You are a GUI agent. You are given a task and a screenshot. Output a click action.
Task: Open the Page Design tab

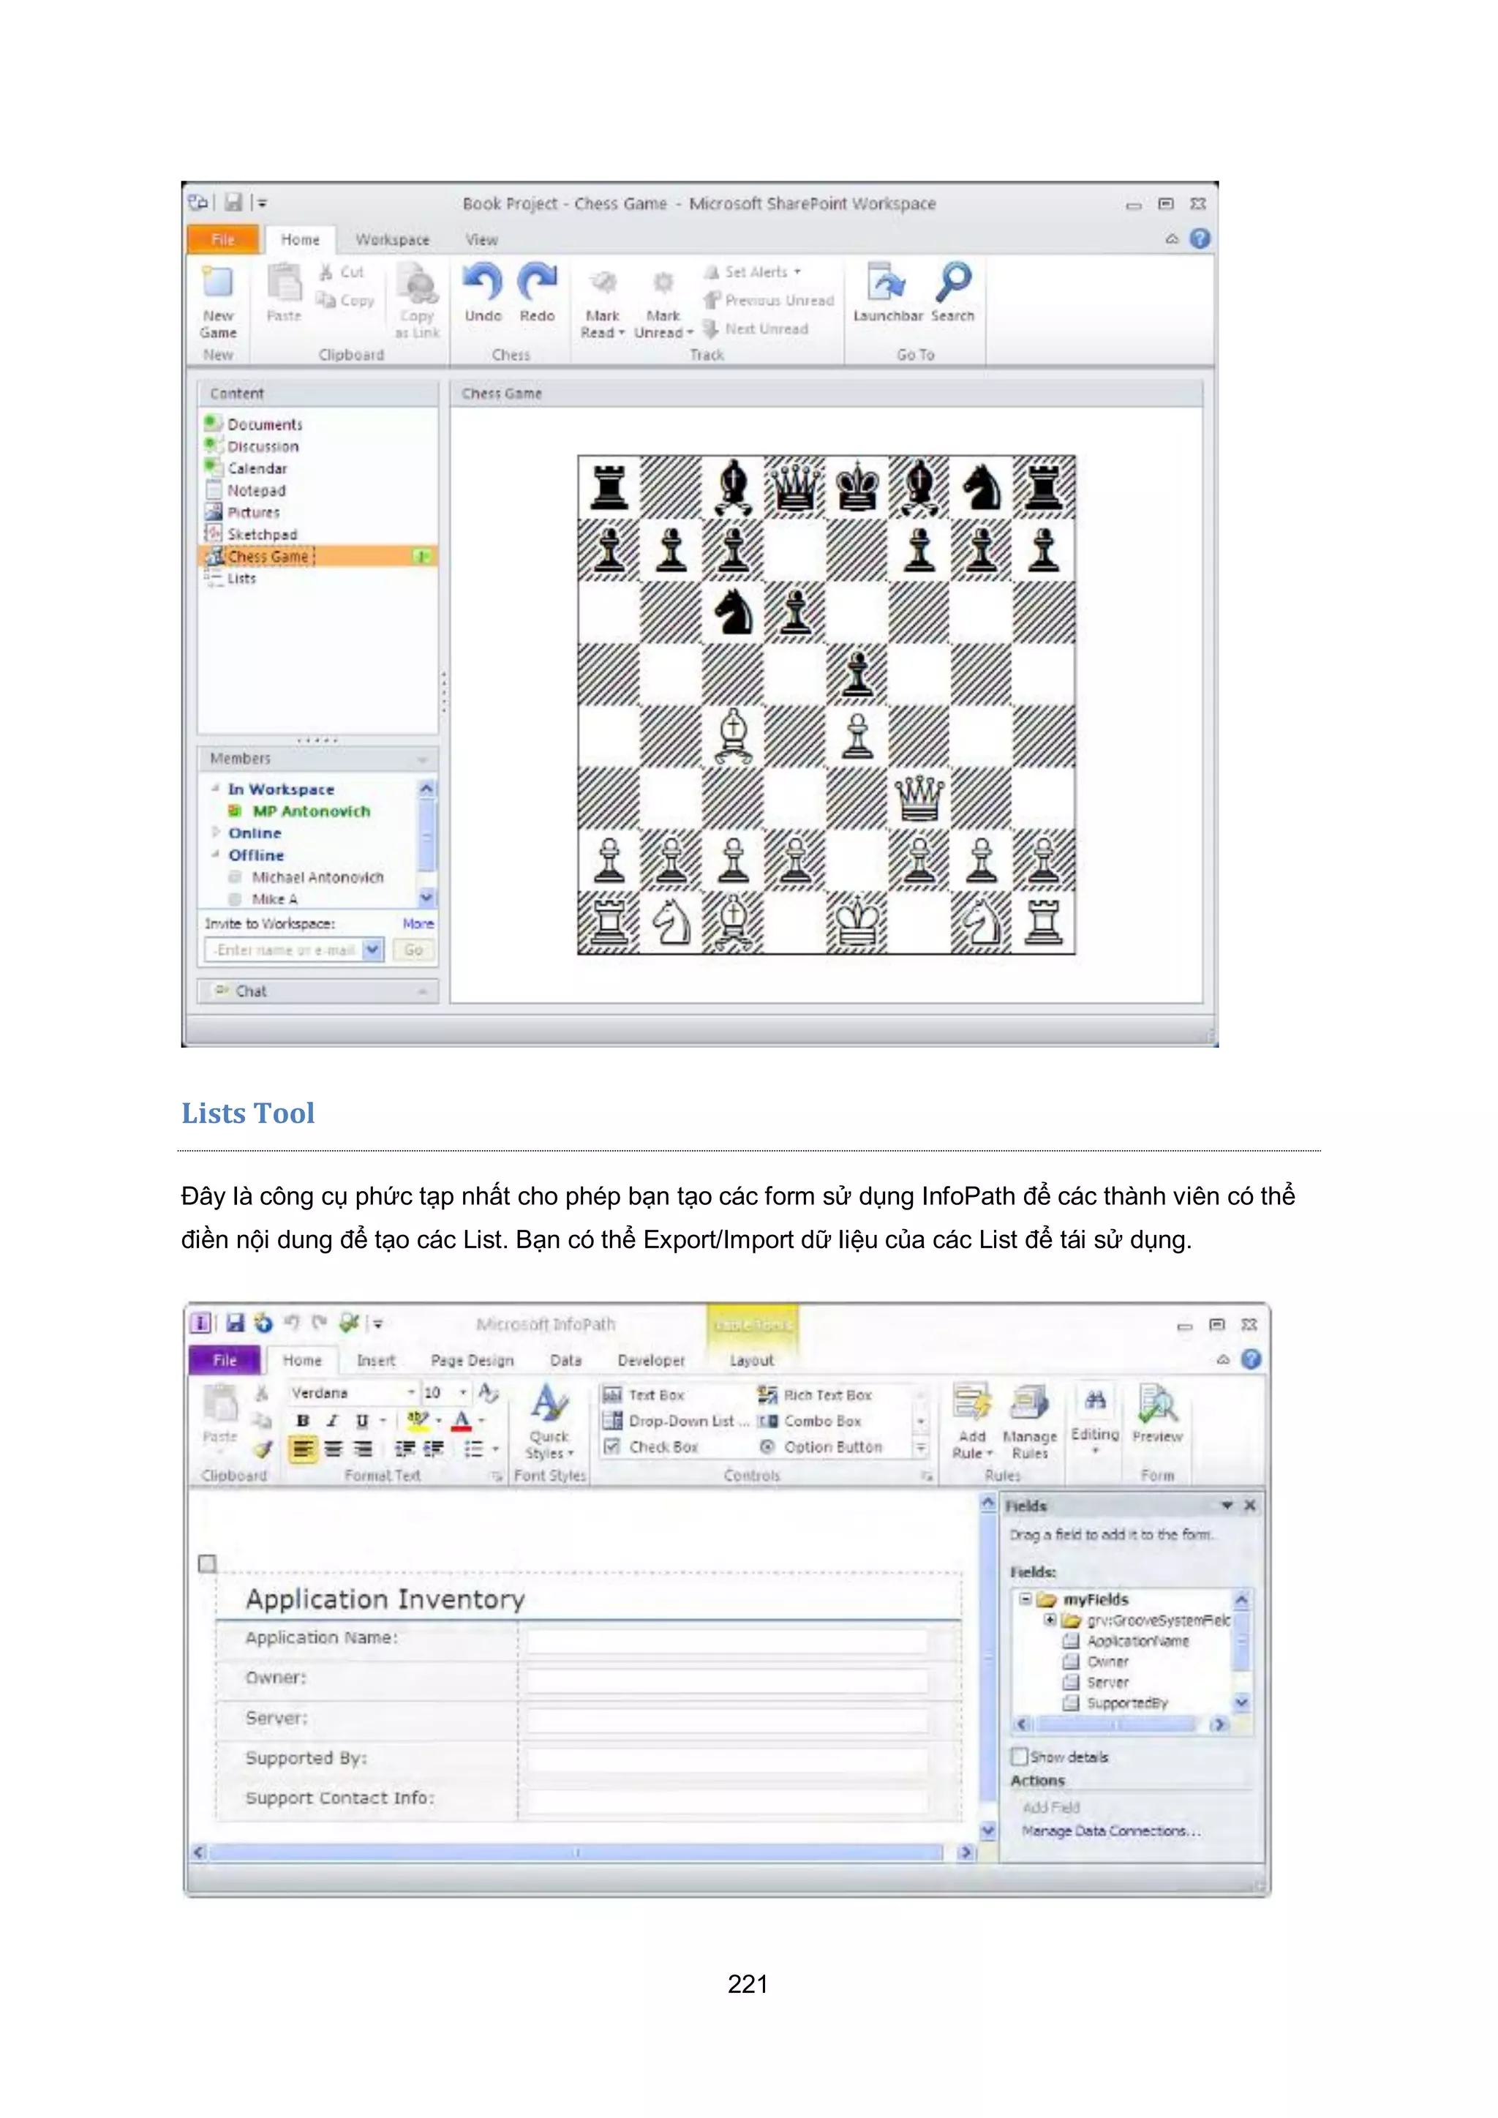click(x=471, y=1361)
